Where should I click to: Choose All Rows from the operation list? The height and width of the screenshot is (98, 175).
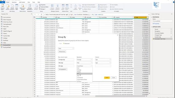pos(84,81)
